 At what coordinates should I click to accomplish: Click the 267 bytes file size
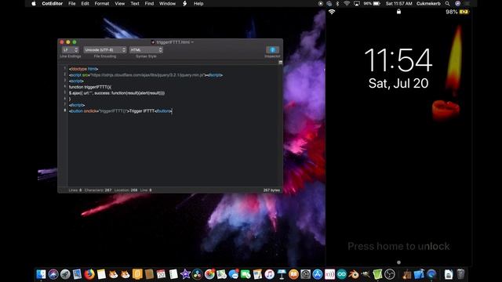click(x=271, y=190)
